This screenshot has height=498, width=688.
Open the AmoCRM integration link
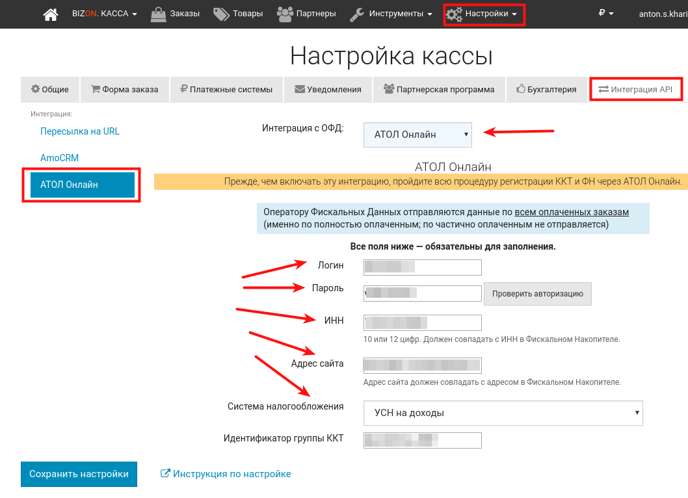coord(59,158)
